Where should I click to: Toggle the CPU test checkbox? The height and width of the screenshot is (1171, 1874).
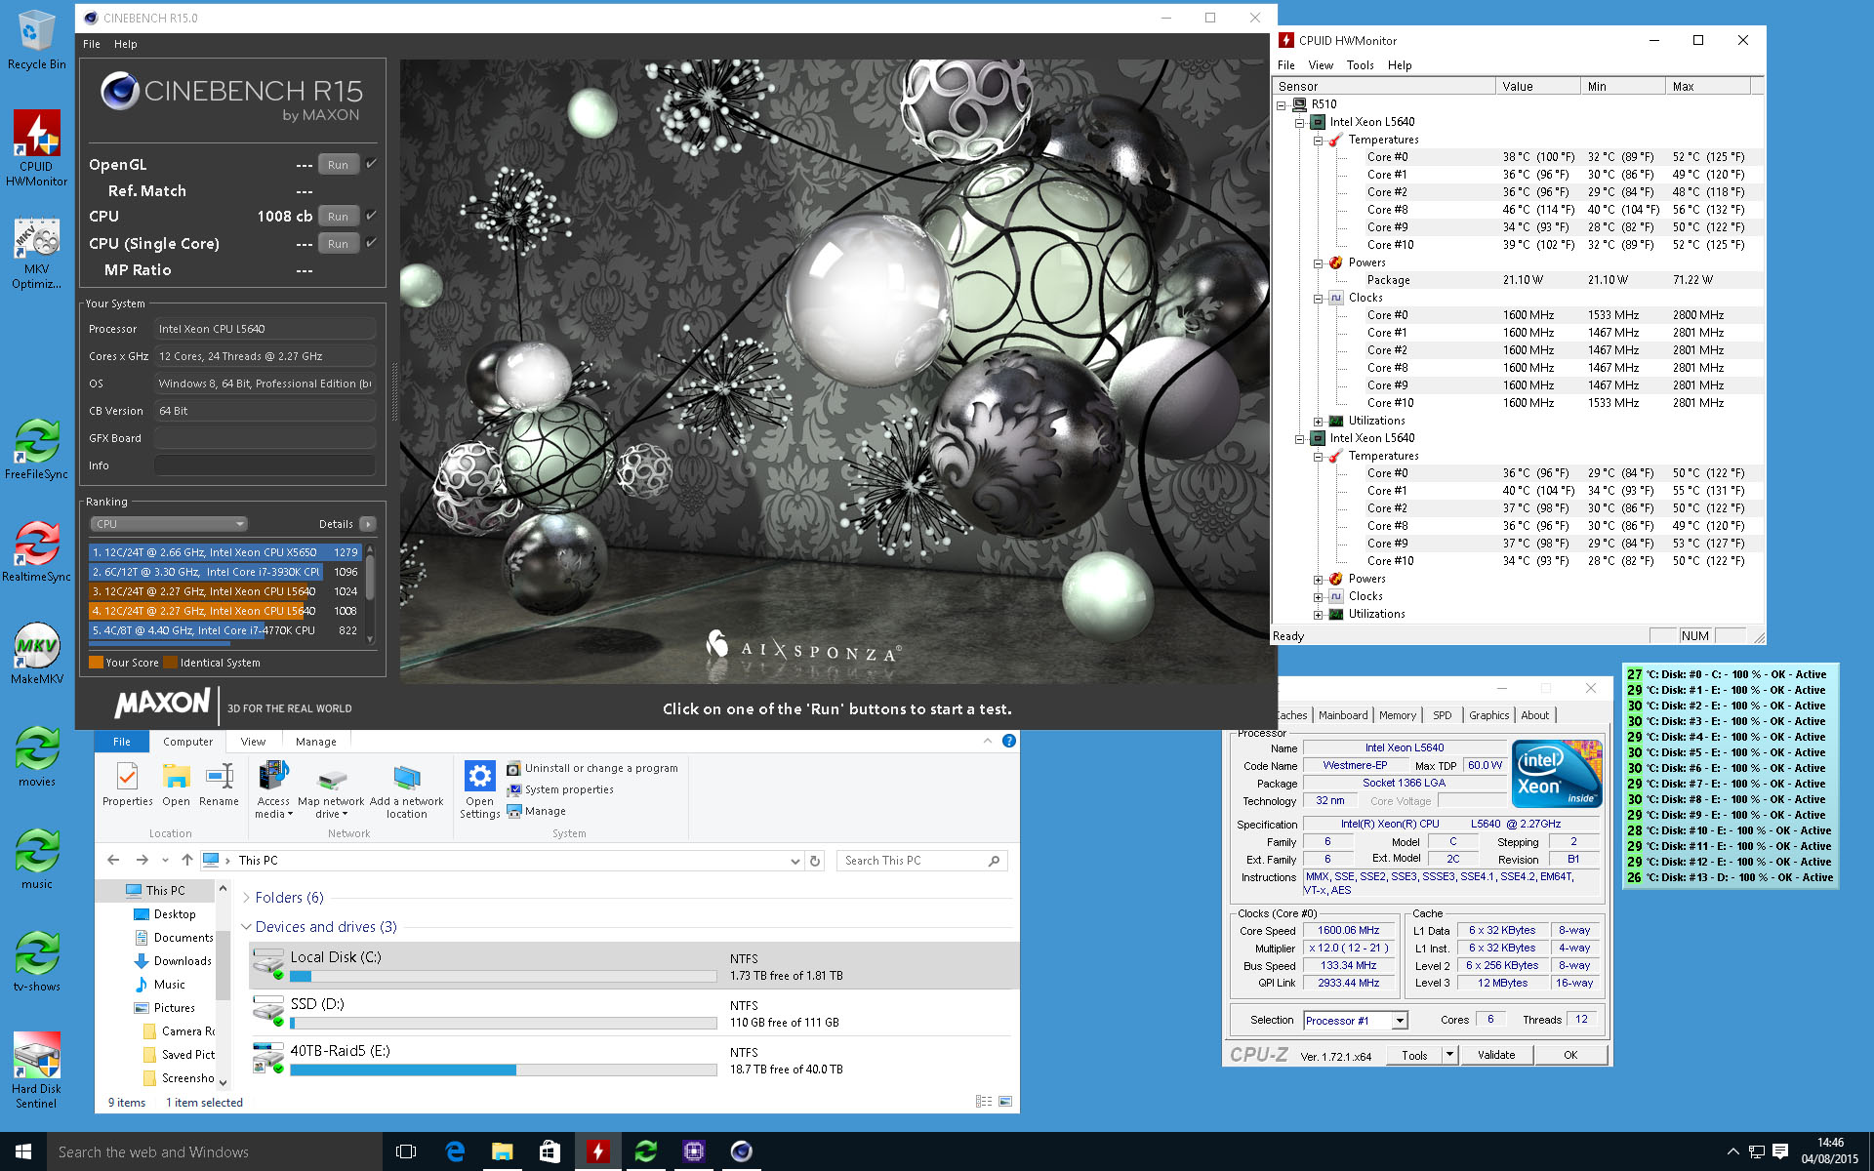click(x=371, y=216)
